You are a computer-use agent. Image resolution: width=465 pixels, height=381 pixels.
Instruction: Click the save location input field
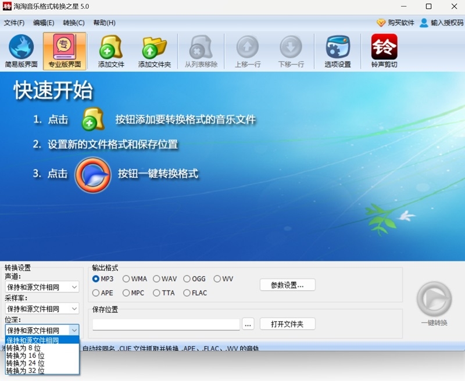(x=163, y=324)
